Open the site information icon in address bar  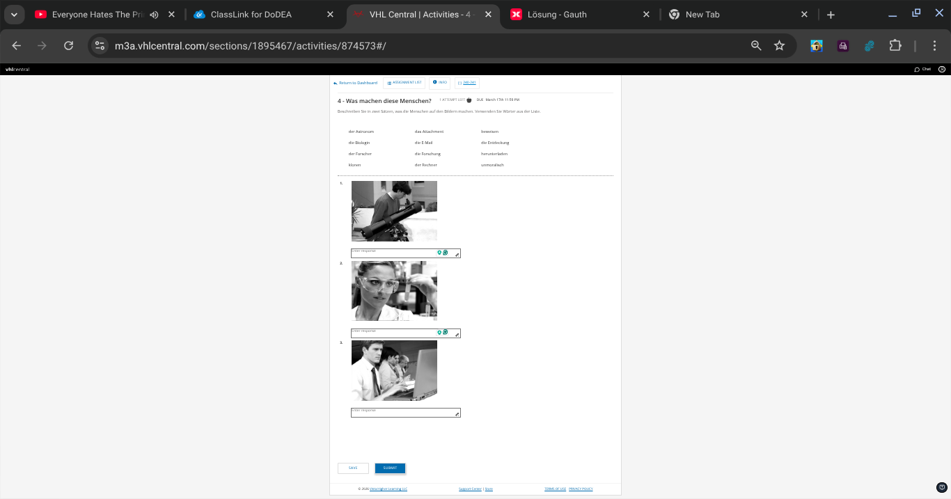(x=100, y=45)
